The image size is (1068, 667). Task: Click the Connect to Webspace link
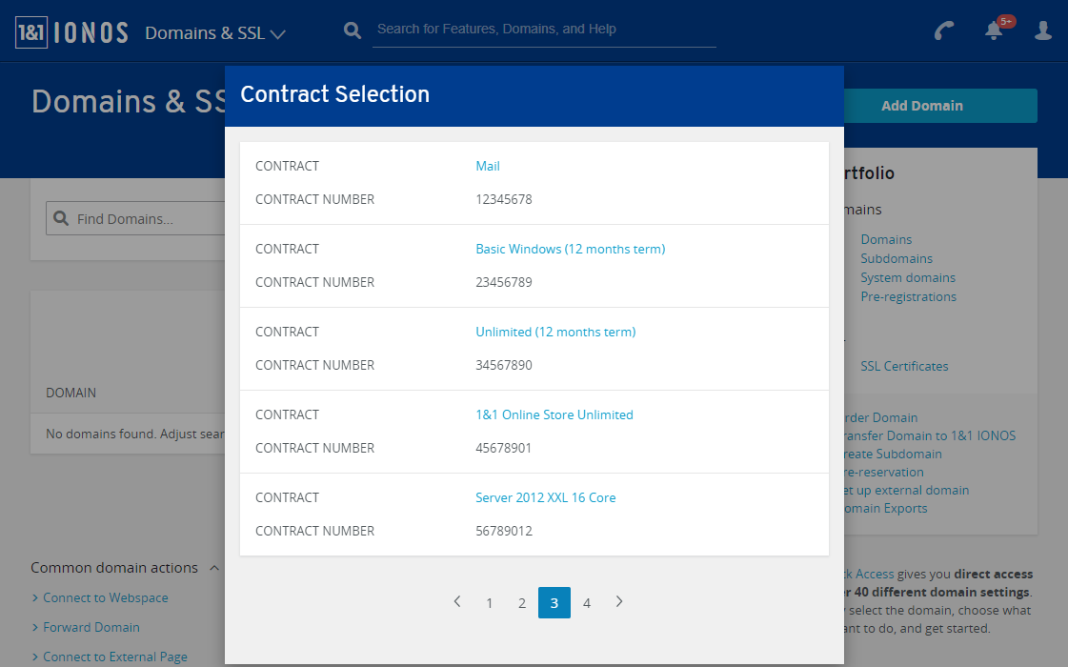tap(106, 597)
